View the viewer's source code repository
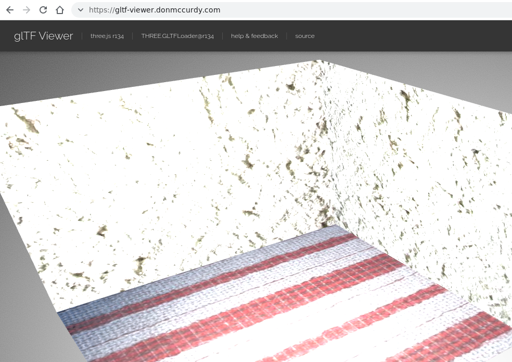512x362 pixels. coord(304,36)
